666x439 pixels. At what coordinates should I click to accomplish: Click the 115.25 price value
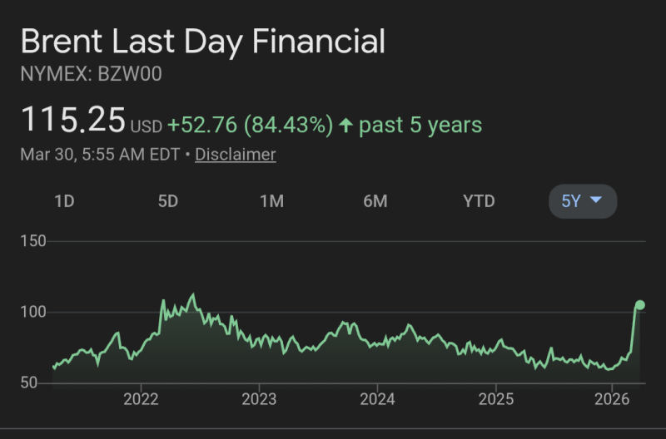[x=72, y=121]
